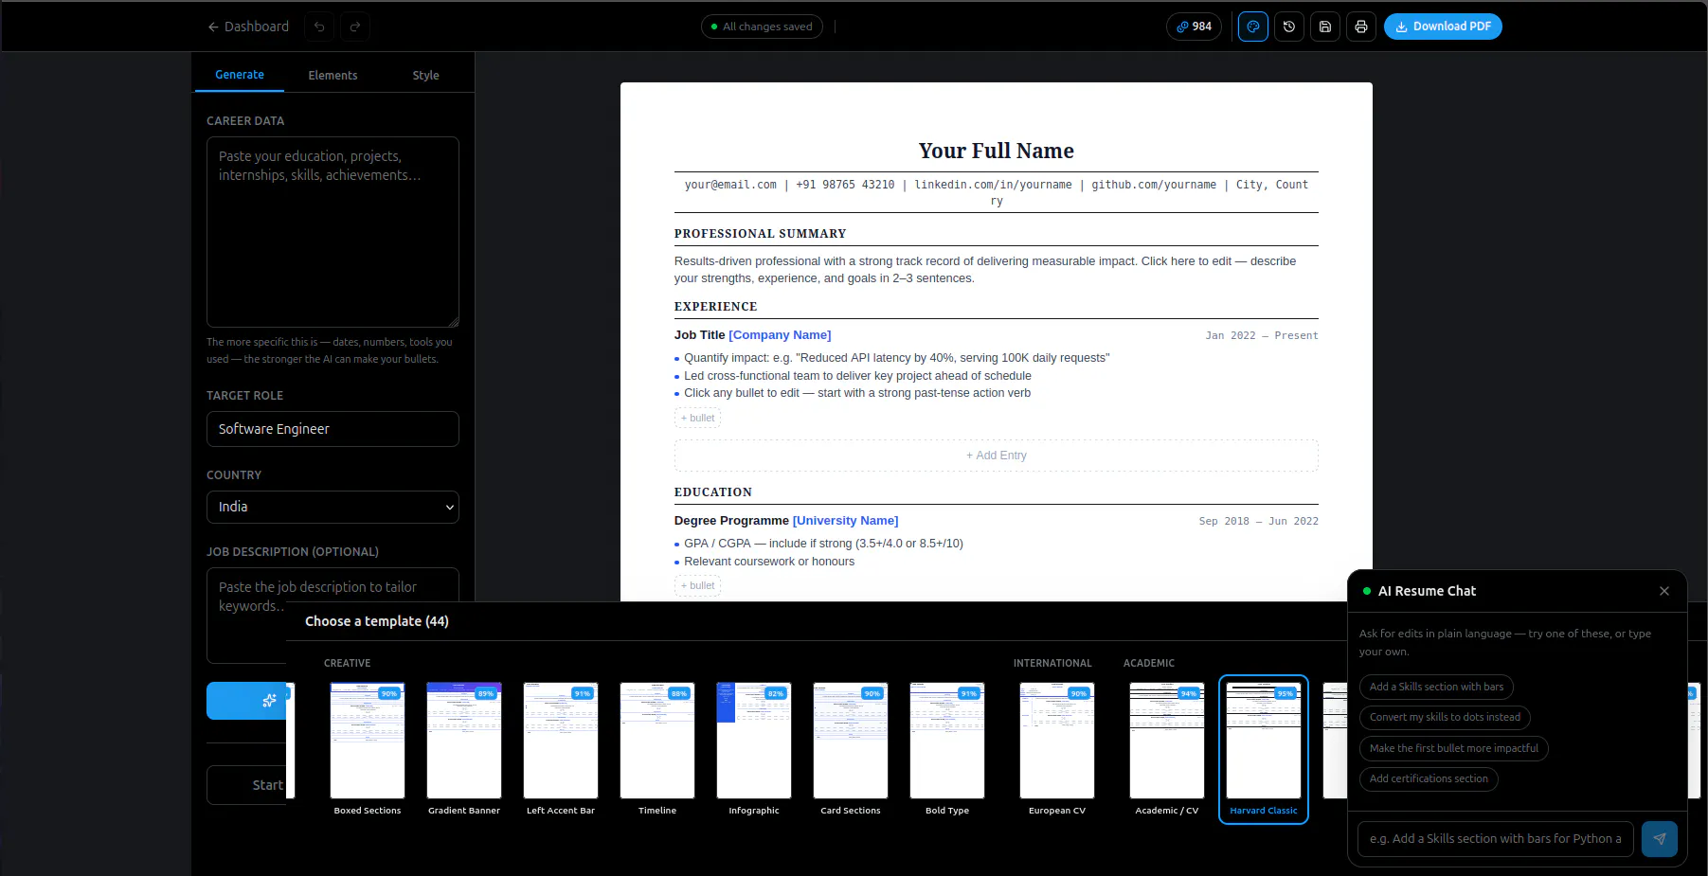The width and height of the screenshot is (1708, 876).
Task: Click '+ Add Entry' under Experience
Action: click(x=997, y=456)
